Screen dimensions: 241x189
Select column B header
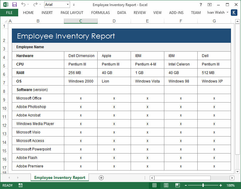coord(38,21)
